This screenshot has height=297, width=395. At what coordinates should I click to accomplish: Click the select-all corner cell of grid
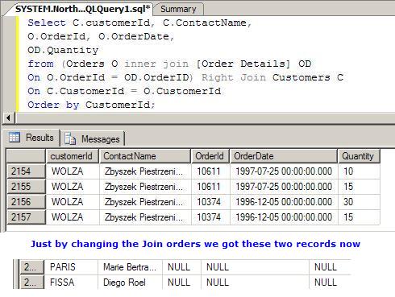tap(26, 156)
